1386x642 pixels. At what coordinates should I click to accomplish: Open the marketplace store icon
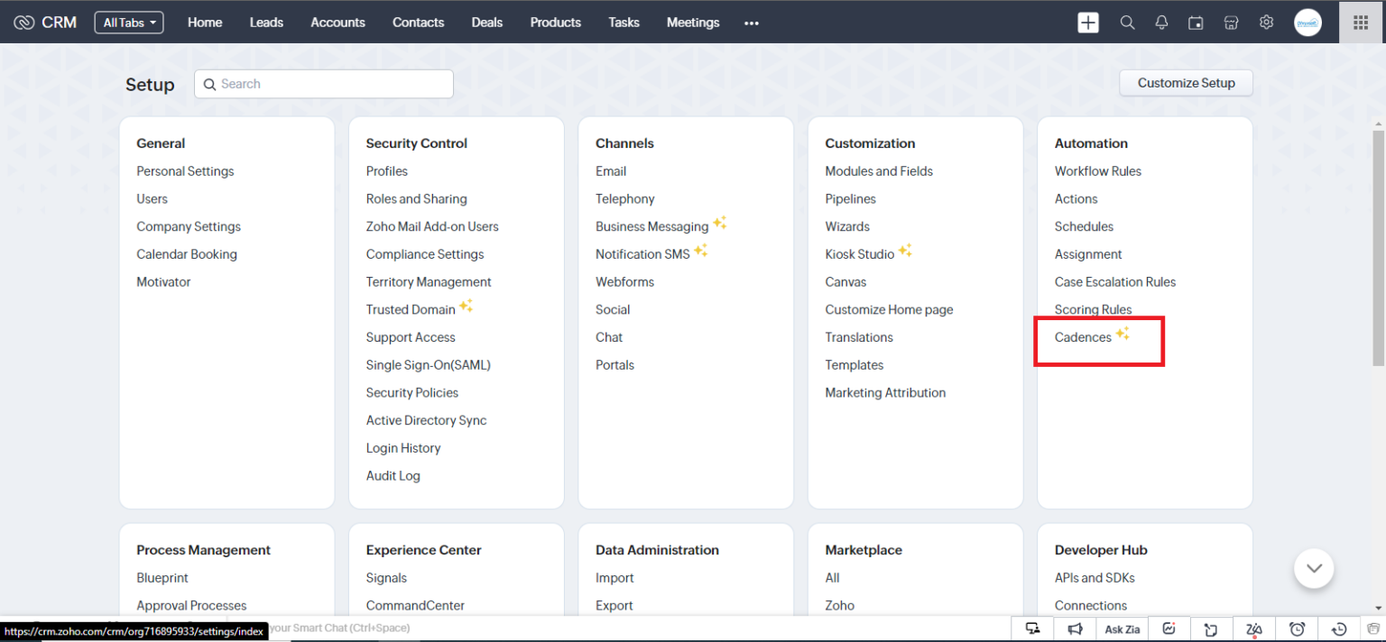point(1231,23)
